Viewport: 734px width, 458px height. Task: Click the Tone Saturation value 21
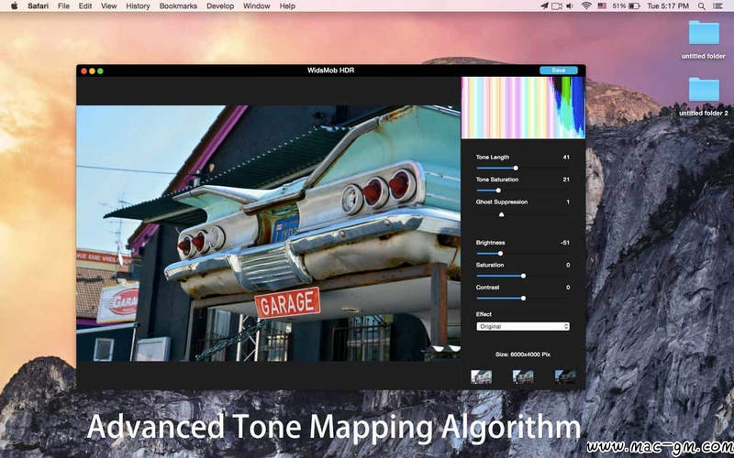566,180
